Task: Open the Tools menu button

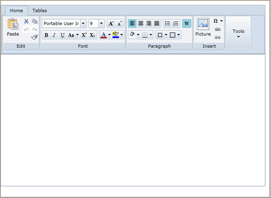Action: coord(238,33)
